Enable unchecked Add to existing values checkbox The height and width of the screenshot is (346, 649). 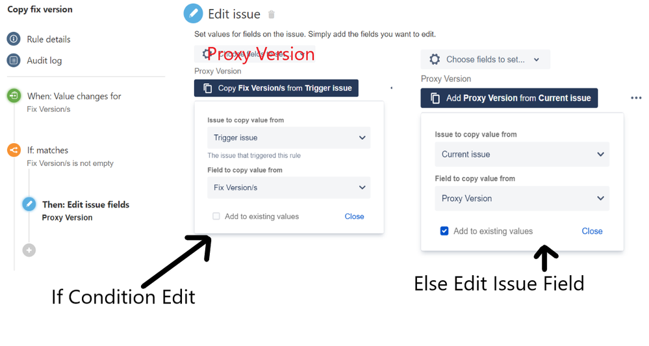click(x=216, y=217)
